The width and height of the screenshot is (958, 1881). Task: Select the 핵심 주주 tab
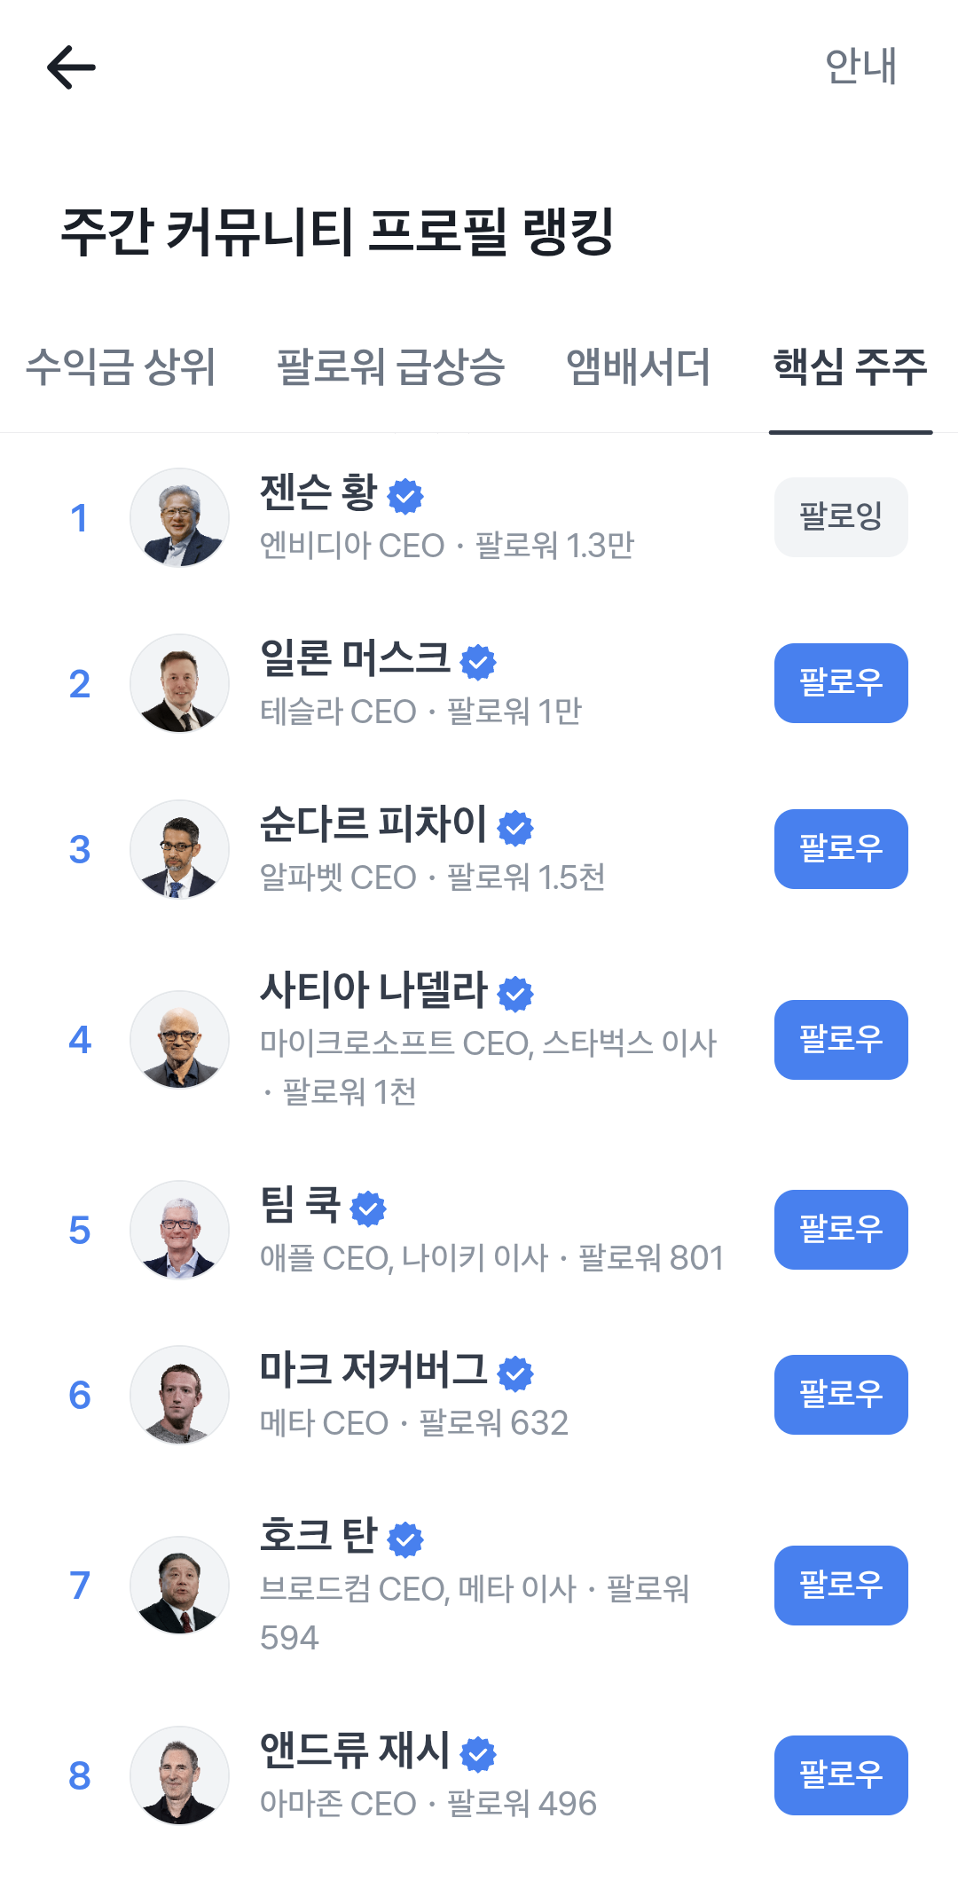point(850,367)
